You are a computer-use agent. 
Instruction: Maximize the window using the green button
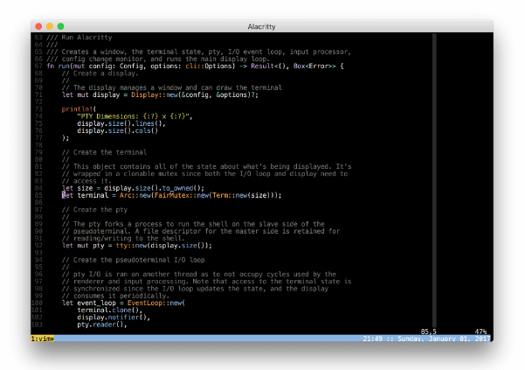pos(61,27)
